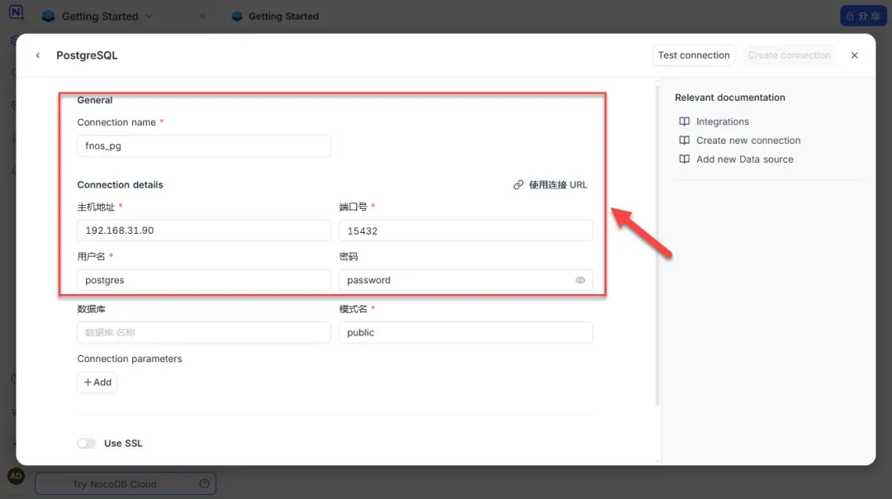Click Test connection button
892x499 pixels.
(694, 55)
